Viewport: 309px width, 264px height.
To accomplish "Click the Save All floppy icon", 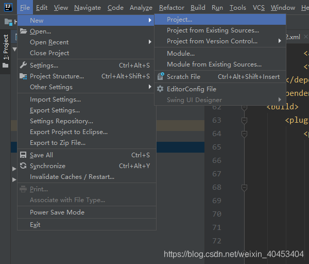I will pyautogui.click(x=23, y=155).
